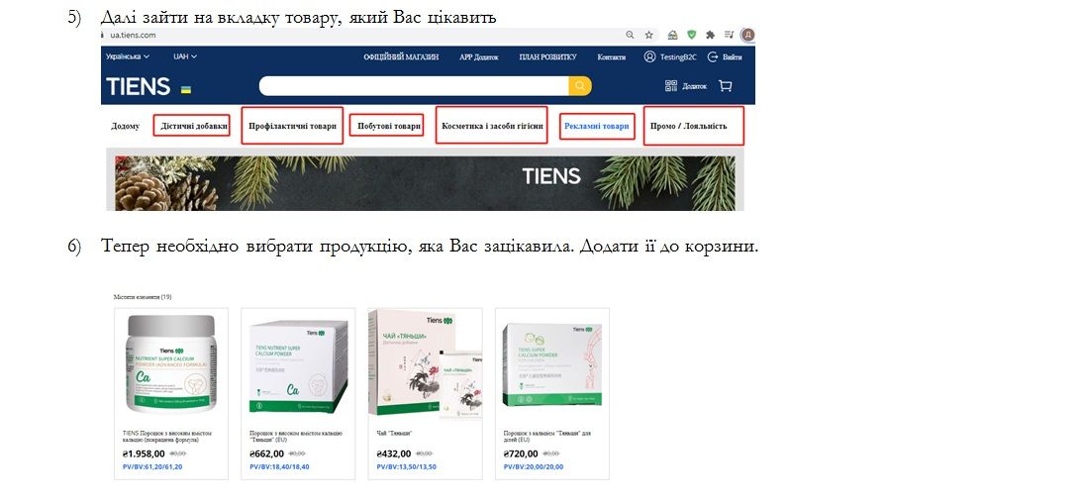The image size is (1085, 504).
Task: Open the browser extensions puzzle icon
Action: [x=710, y=35]
